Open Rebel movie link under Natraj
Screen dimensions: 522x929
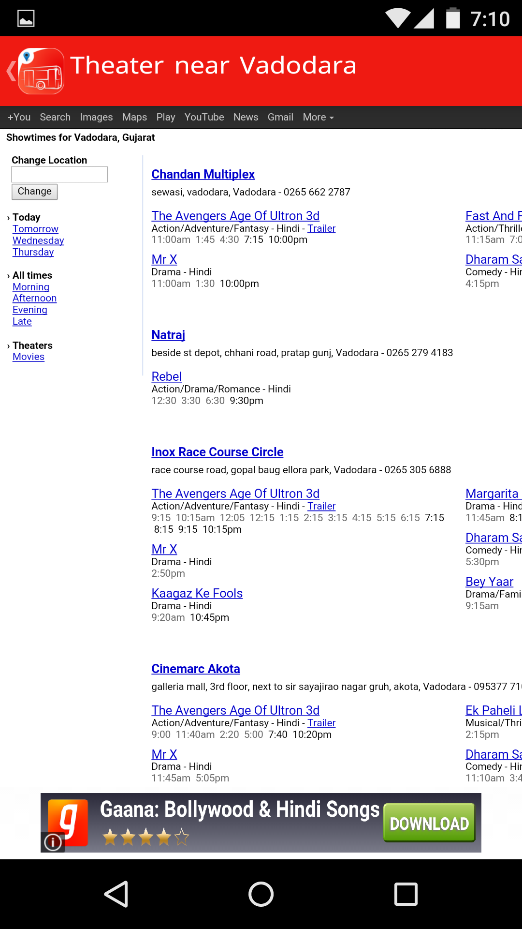pos(166,376)
